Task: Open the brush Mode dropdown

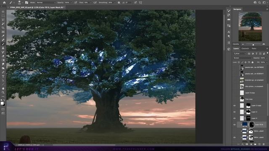Action: (x=46, y=3)
